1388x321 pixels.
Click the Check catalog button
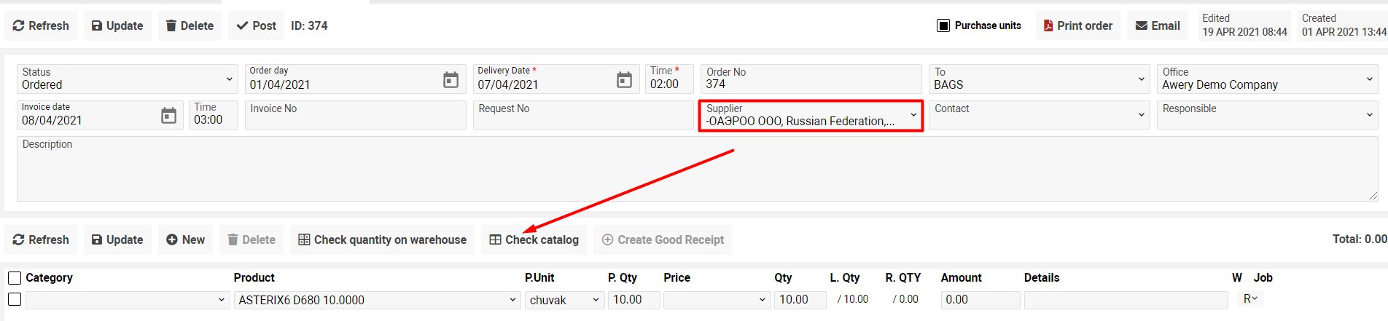(534, 239)
